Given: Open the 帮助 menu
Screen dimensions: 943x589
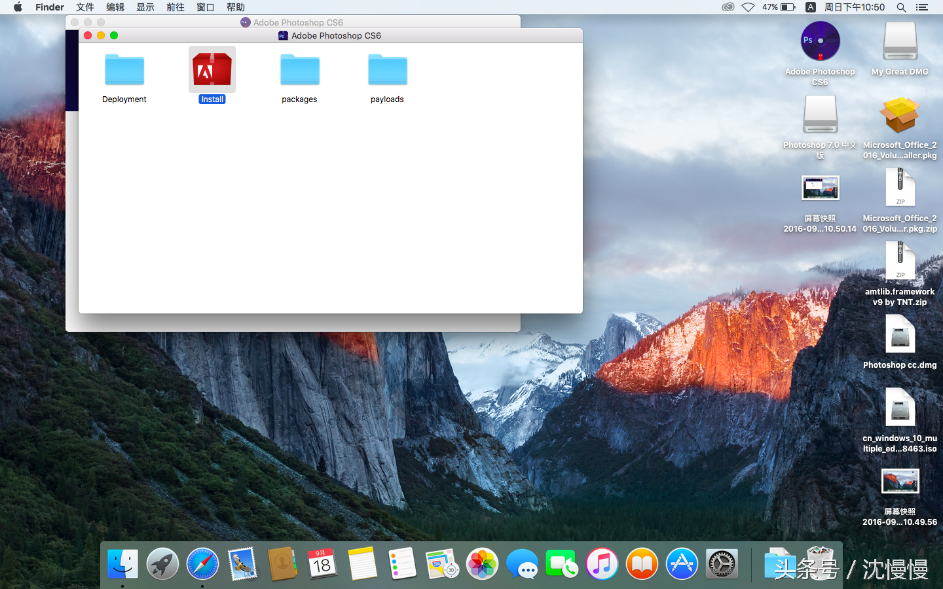Looking at the screenshot, I should point(236,7).
